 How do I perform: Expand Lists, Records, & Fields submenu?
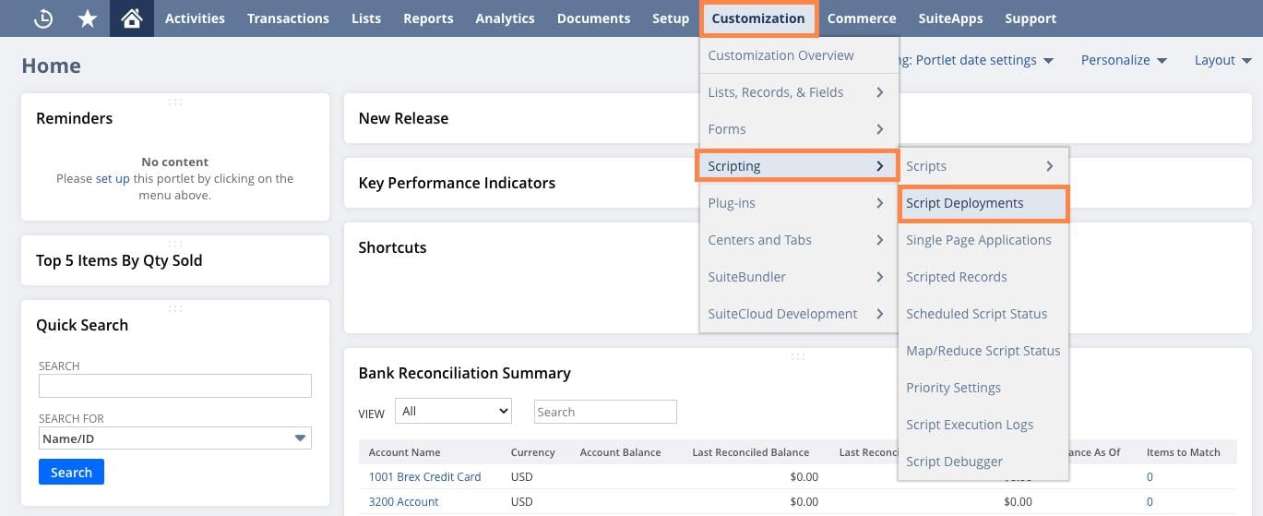click(x=879, y=92)
